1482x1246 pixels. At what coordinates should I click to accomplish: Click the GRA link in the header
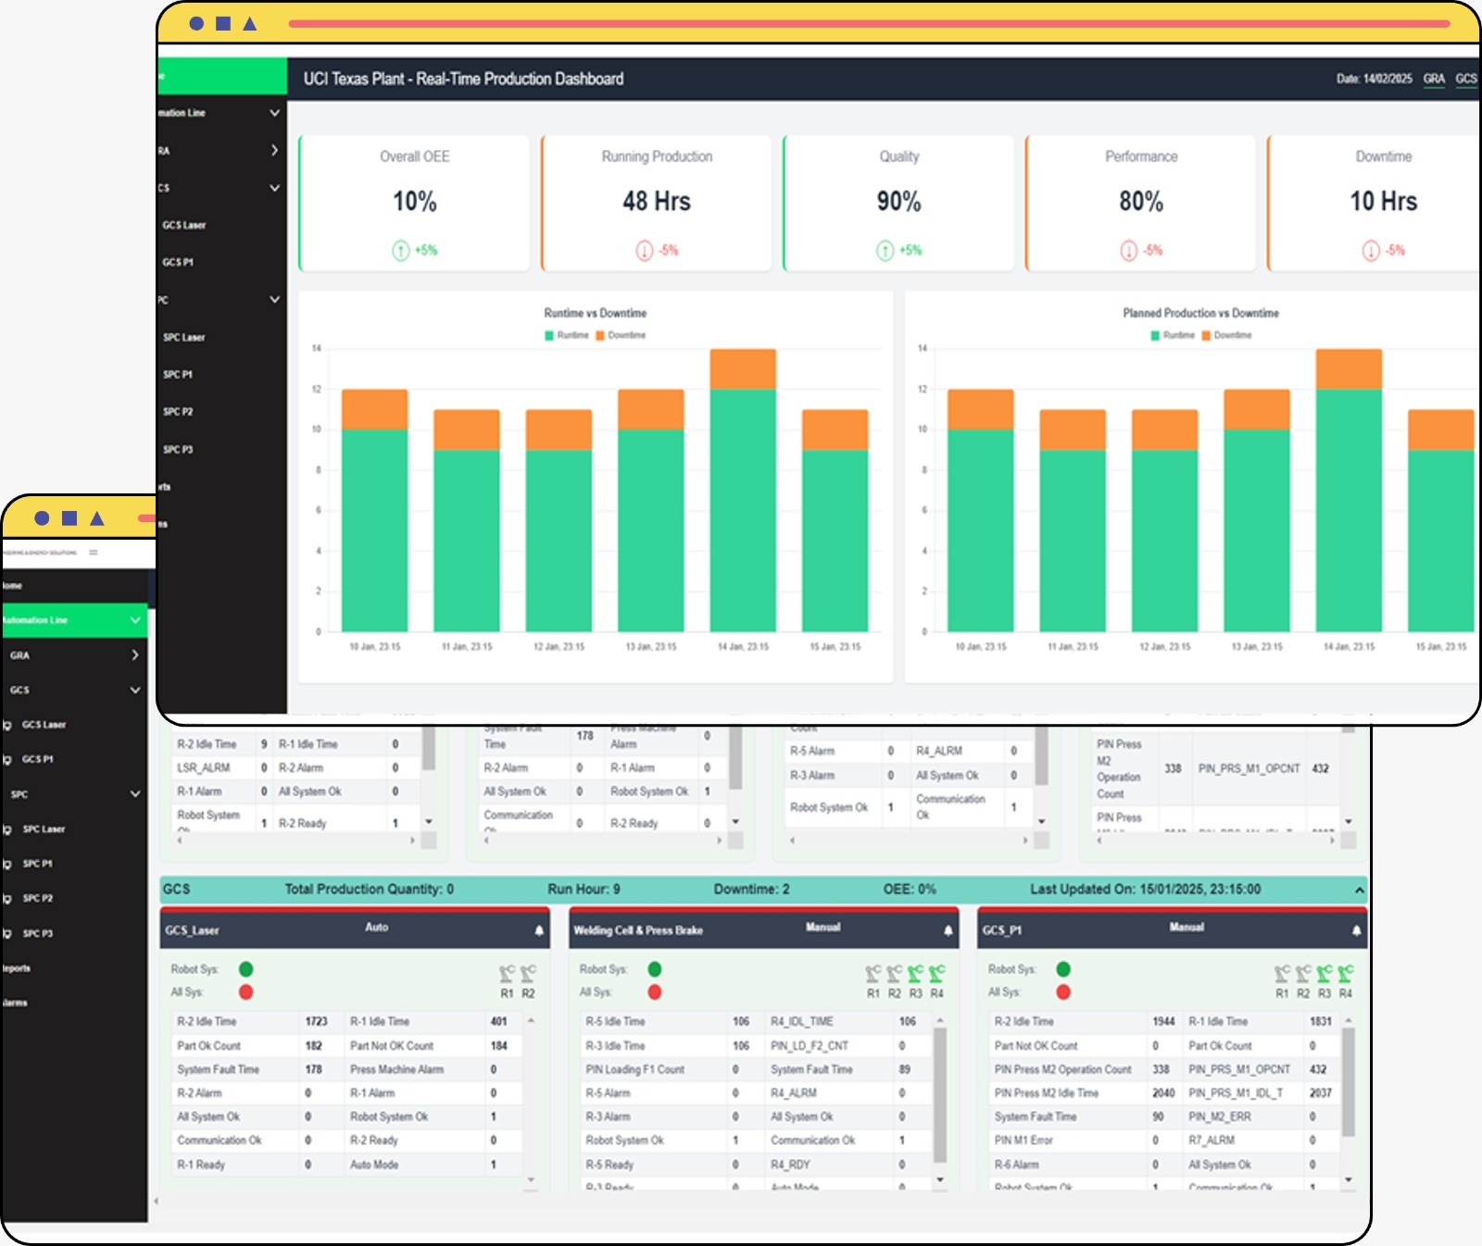click(x=1434, y=80)
